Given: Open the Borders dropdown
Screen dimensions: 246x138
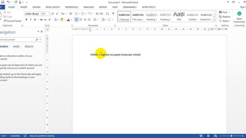Looking at the screenshot, I should click(113, 20).
